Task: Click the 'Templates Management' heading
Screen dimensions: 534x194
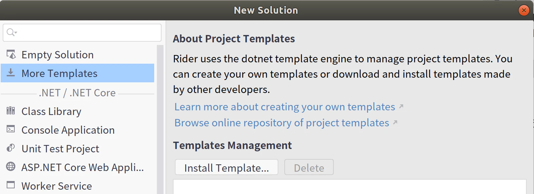Action: (232, 145)
